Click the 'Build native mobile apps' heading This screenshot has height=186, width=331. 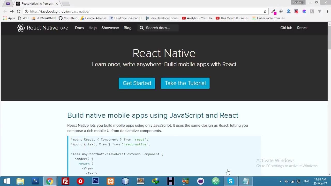pos(153,115)
